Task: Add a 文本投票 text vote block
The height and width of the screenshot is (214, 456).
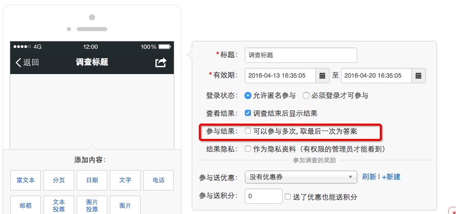Action: click(59, 205)
